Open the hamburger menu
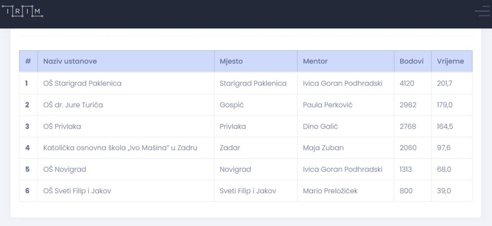 pyautogui.click(x=483, y=11)
